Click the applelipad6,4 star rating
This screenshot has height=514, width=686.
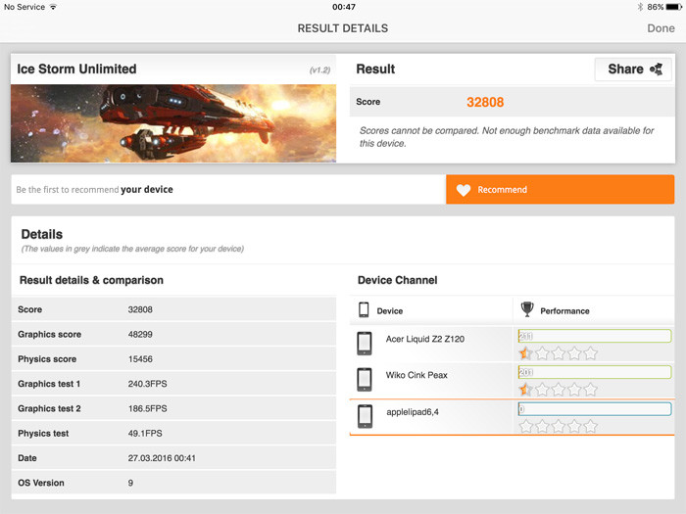[x=558, y=426]
